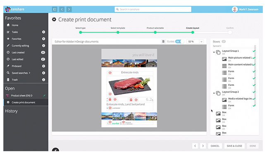Open Mark F. Swanson user avatar
The height and width of the screenshot is (157, 267).
click(x=235, y=9)
